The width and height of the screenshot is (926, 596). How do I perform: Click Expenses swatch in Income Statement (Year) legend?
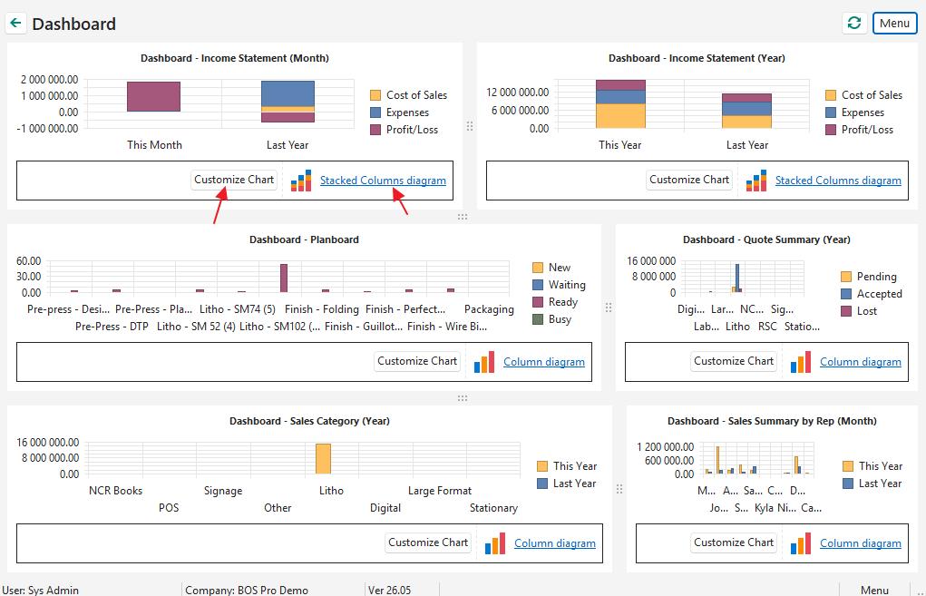point(831,112)
